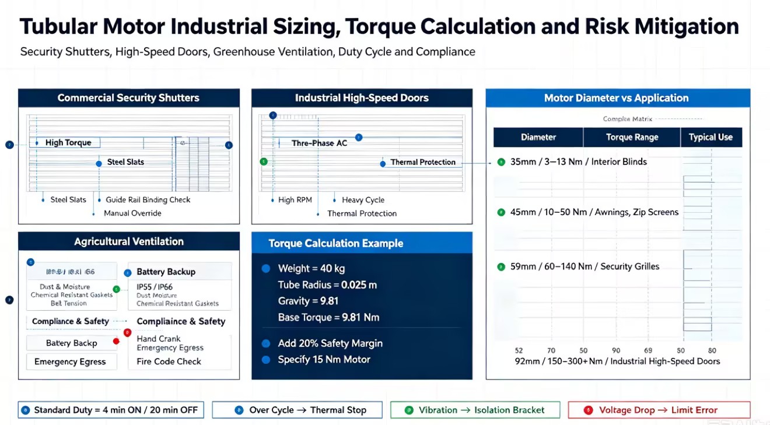Click the "Complie Matrix" label
The image size is (770, 425).
[x=627, y=119]
